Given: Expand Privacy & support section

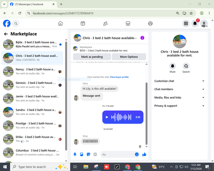Looking at the screenshot, I should (x=179, y=106).
